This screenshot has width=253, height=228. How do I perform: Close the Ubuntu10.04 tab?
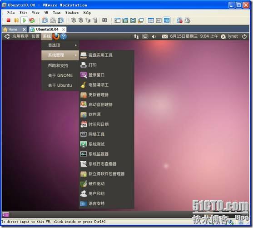(64, 30)
